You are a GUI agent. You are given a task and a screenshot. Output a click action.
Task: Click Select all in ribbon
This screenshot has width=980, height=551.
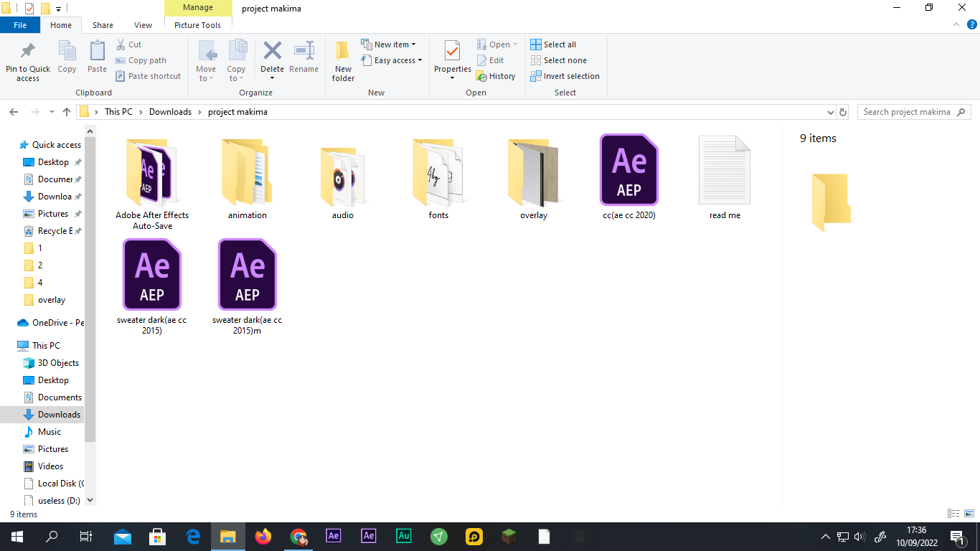(x=553, y=44)
